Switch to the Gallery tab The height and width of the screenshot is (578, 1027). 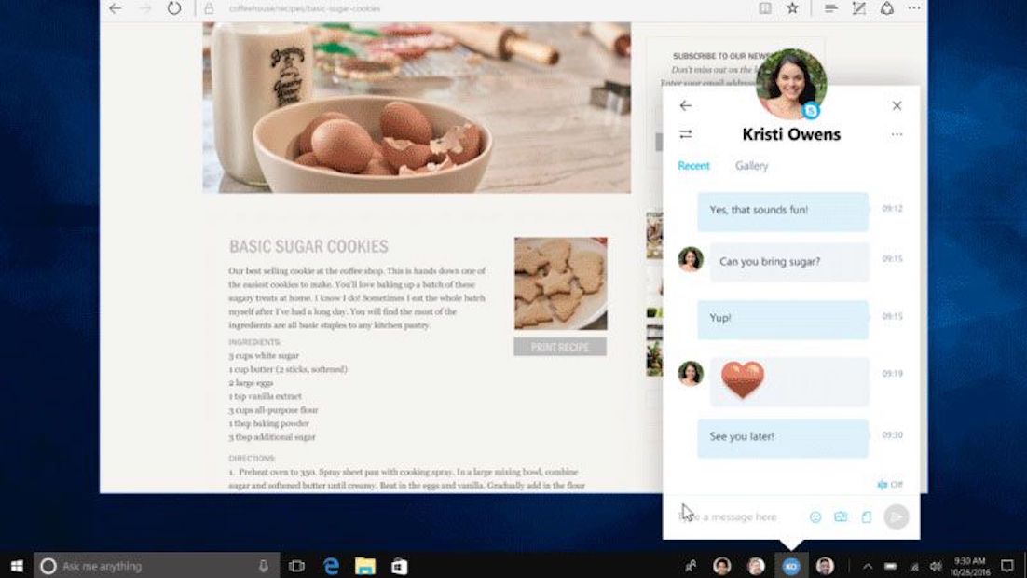[751, 166]
